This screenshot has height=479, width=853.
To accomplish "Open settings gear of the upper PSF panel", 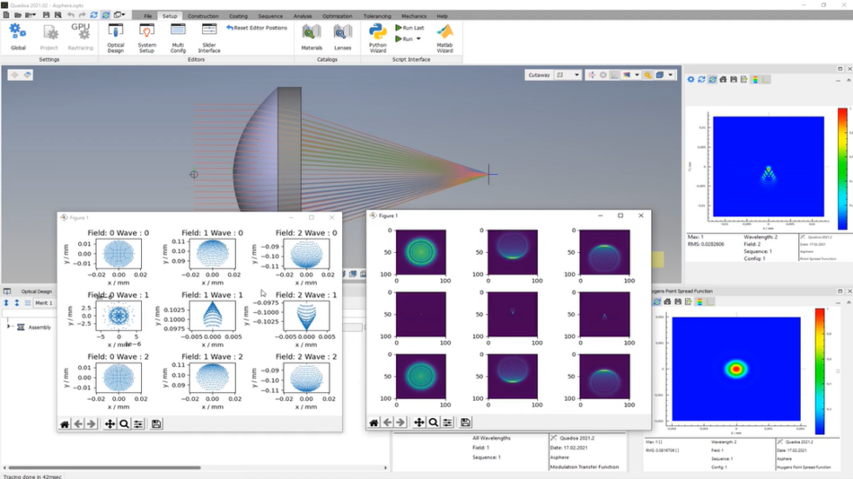I will 691,79.
